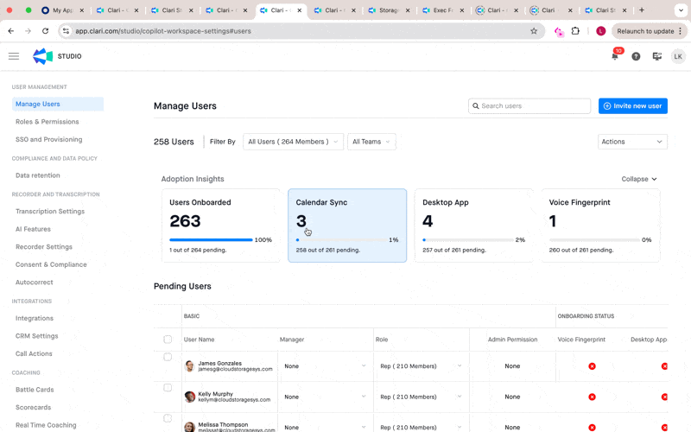The height and width of the screenshot is (432, 691).
Task: Click James Gonzales' profile photo
Action: click(x=189, y=365)
